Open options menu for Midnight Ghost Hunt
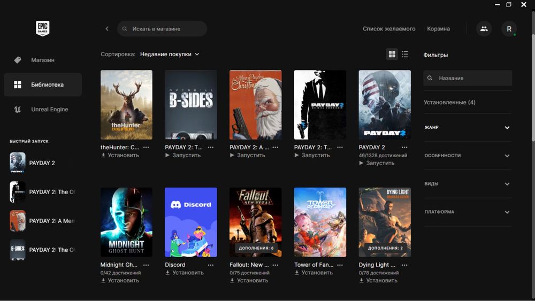Viewport: 535px width, 301px height. (x=146, y=265)
